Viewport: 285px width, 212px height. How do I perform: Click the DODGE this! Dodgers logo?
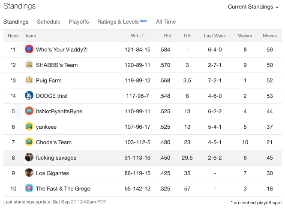tap(29, 96)
